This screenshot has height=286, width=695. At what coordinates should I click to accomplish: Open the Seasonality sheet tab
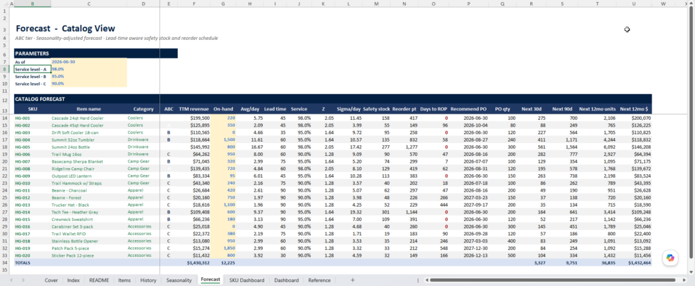[x=179, y=281]
